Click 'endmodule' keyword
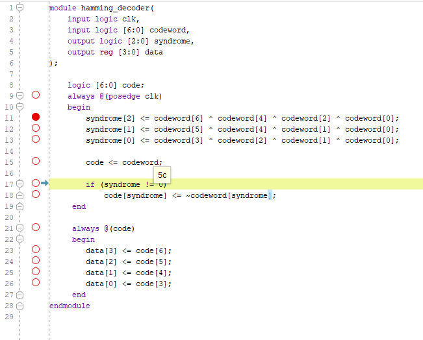Screen dimensions: 423x340 tap(70, 306)
